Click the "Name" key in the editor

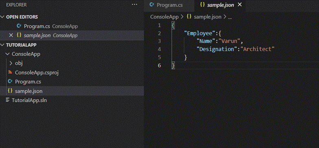(x=206, y=41)
